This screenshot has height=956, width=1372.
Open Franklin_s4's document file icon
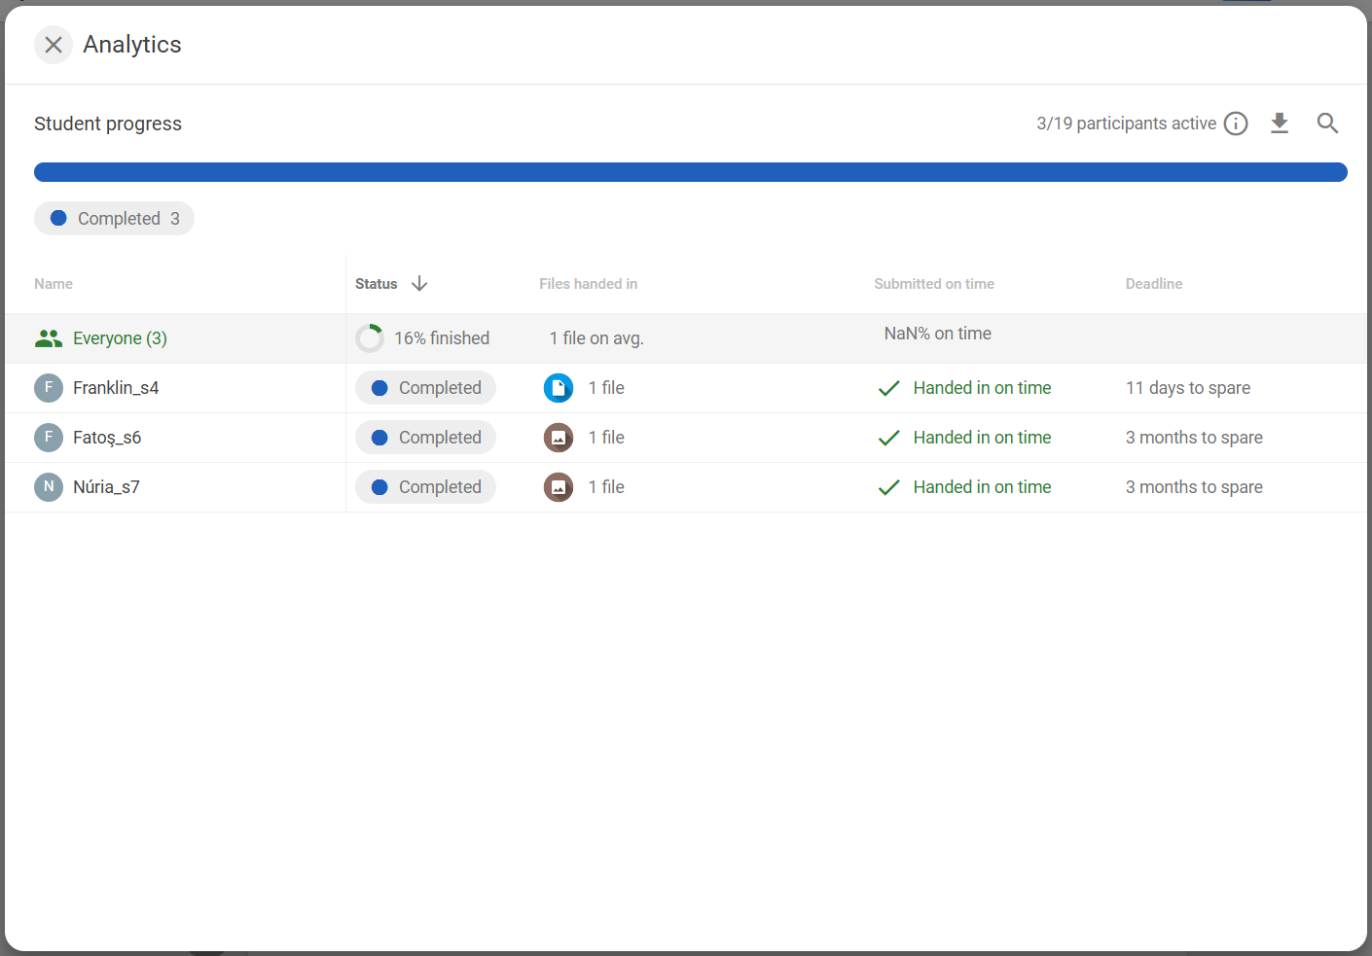559,388
